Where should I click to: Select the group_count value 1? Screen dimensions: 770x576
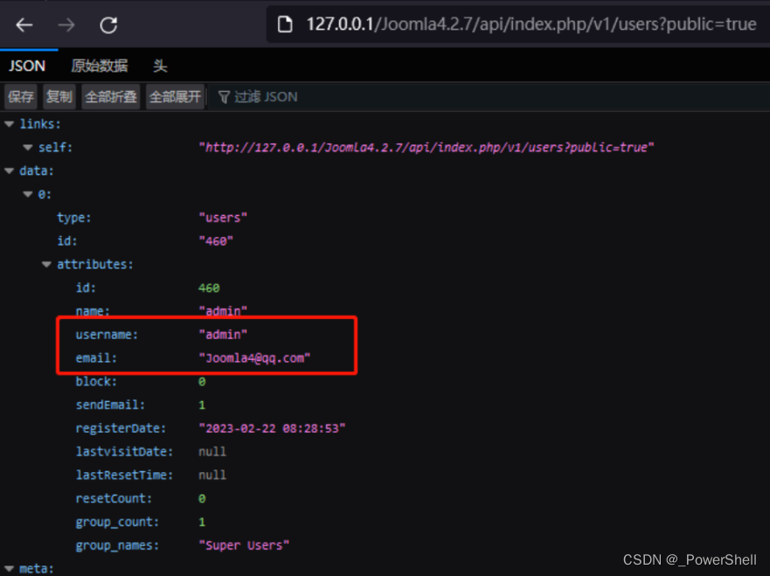click(202, 522)
